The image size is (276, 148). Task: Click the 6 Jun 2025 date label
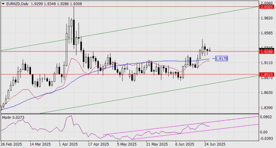(x=185, y=144)
